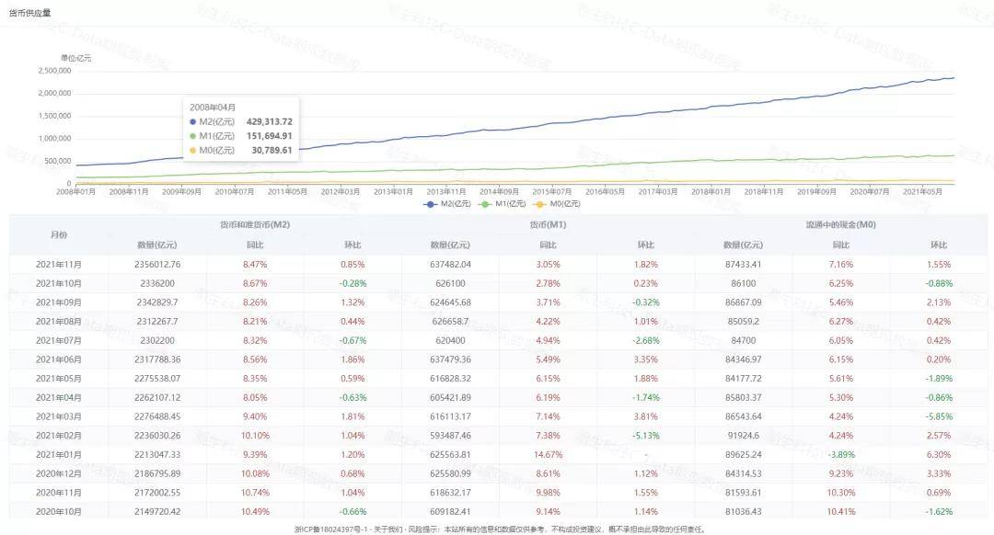Click the 2021年05月 x-axis label

pos(924,191)
